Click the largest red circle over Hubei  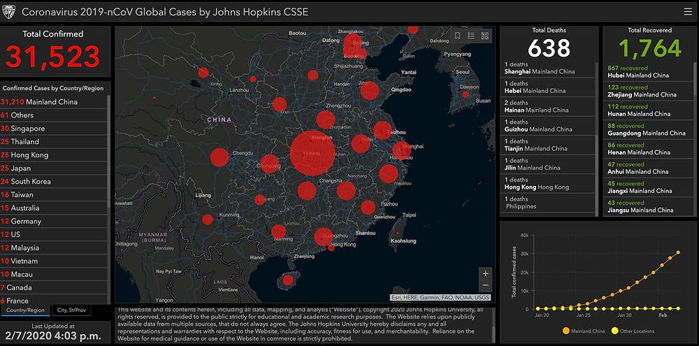[312, 153]
